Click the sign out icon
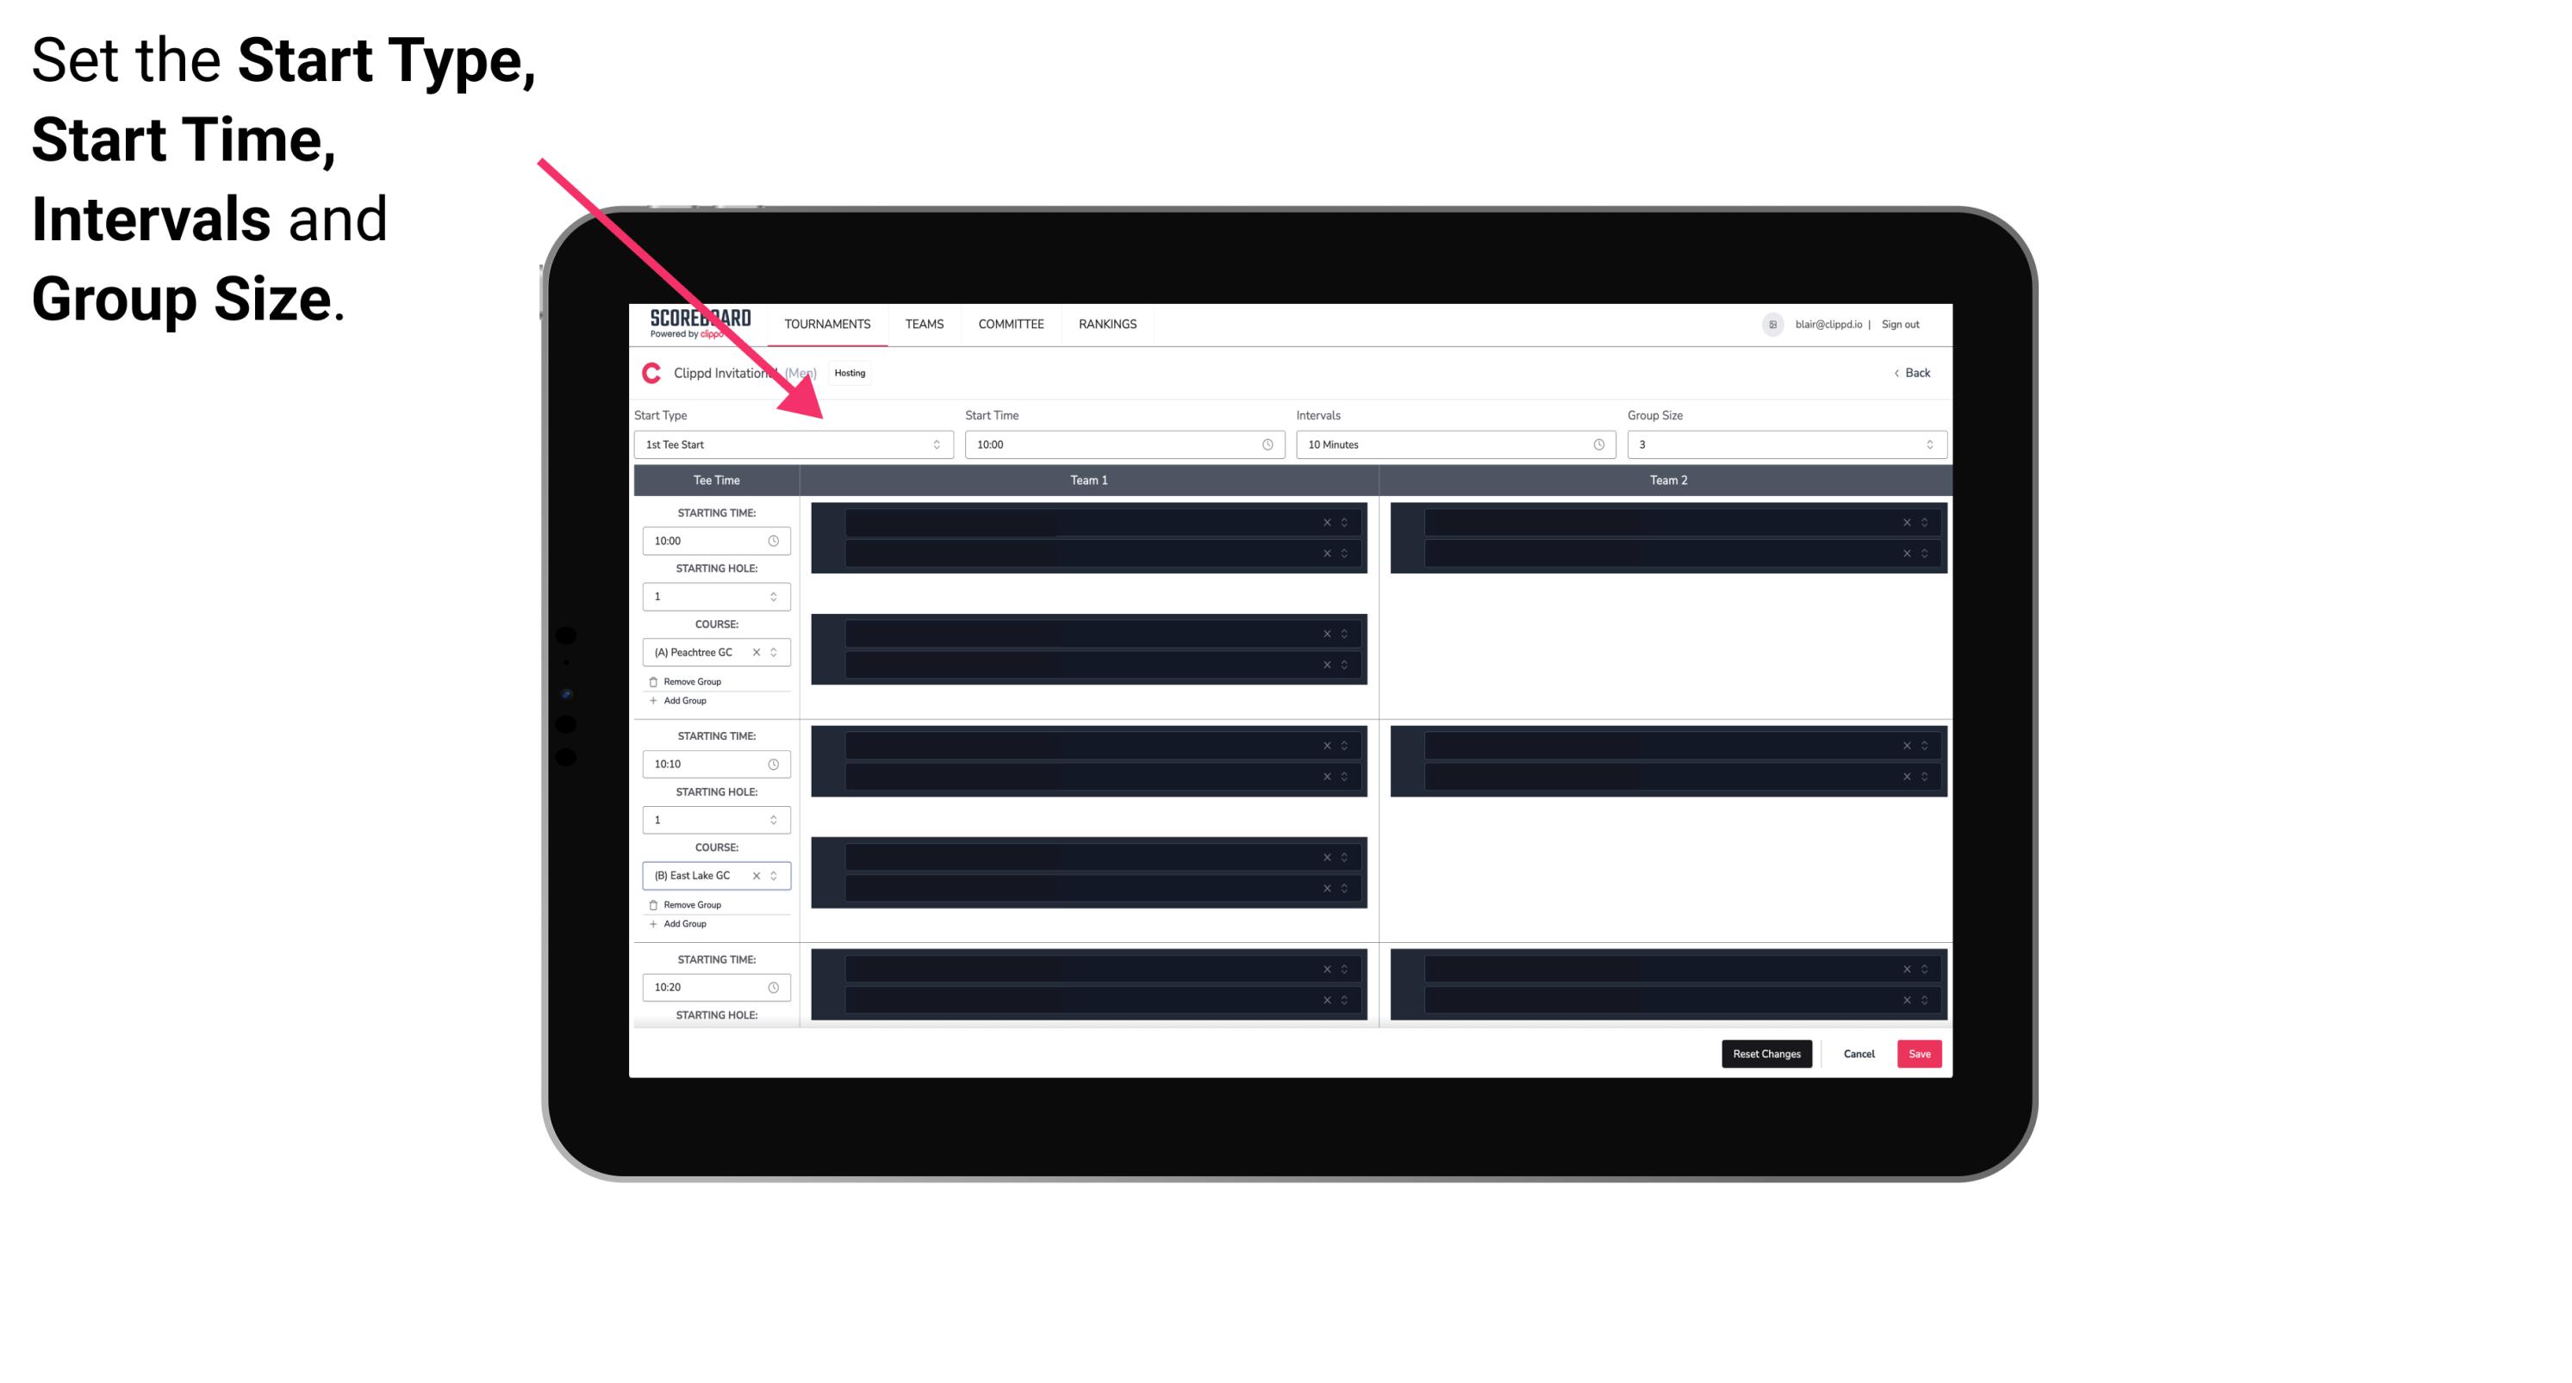The height and width of the screenshot is (1383, 2572). point(1908,324)
